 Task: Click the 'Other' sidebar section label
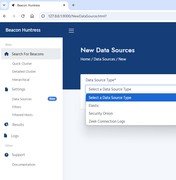(9, 146)
